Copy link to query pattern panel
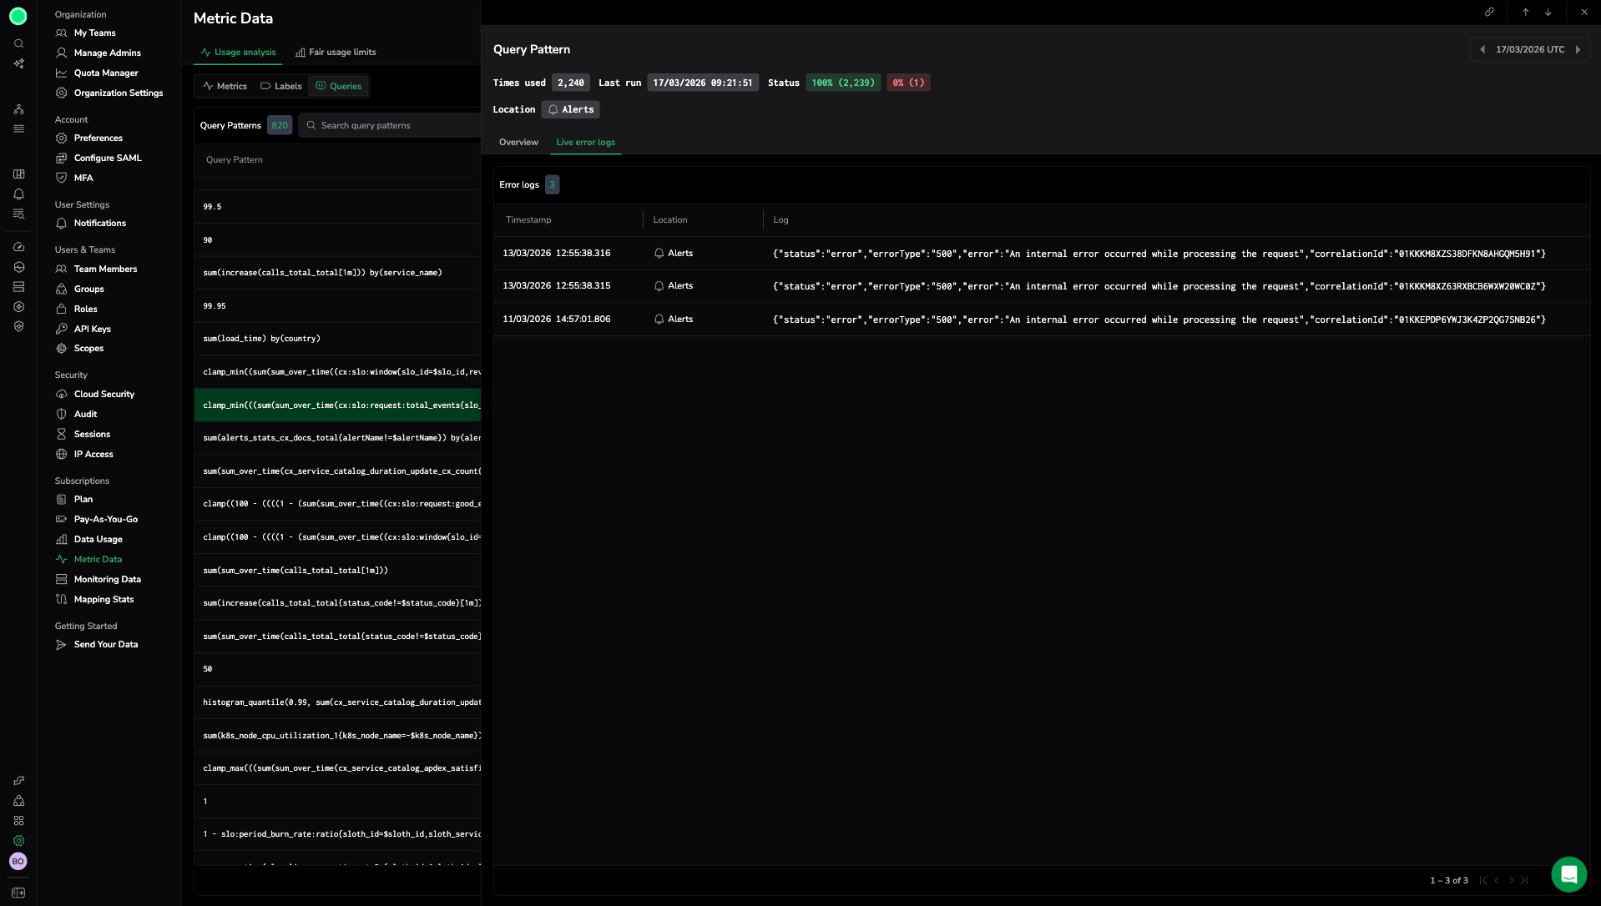Image resolution: width=1601 pixels, height=906 pixels. tap(1489, 13)
